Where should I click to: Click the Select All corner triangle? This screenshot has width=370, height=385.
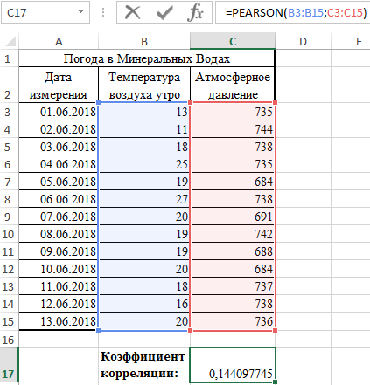point(10,42)
